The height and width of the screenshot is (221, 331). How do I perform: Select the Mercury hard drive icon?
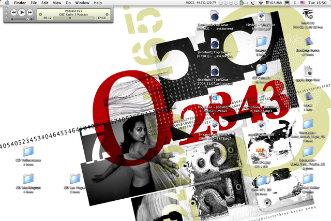(308, 14)
